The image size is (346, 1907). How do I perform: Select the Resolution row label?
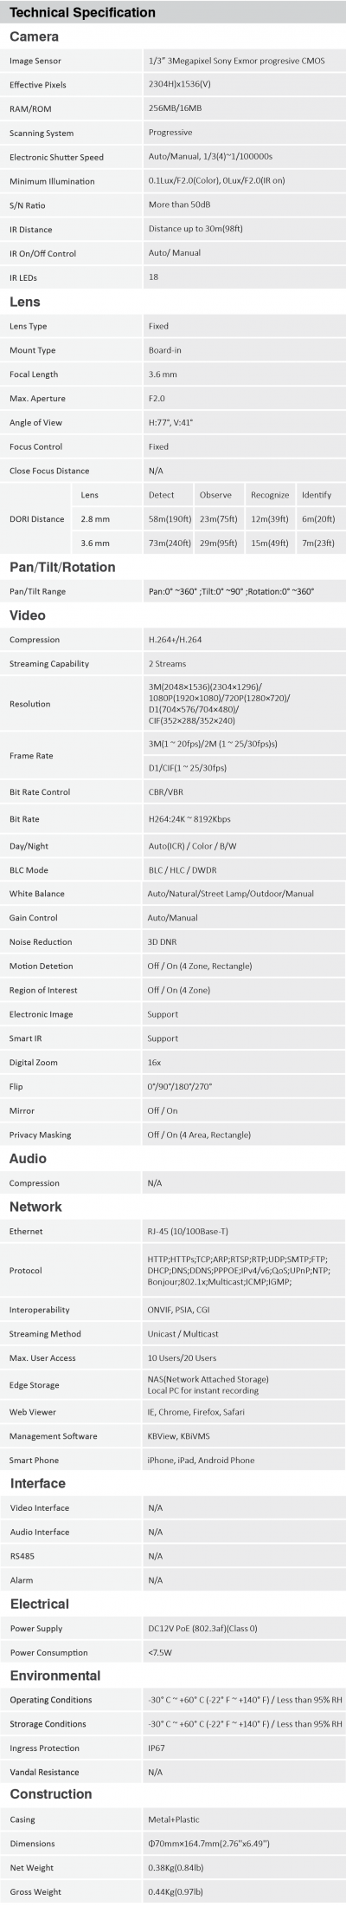click(30, 704)
